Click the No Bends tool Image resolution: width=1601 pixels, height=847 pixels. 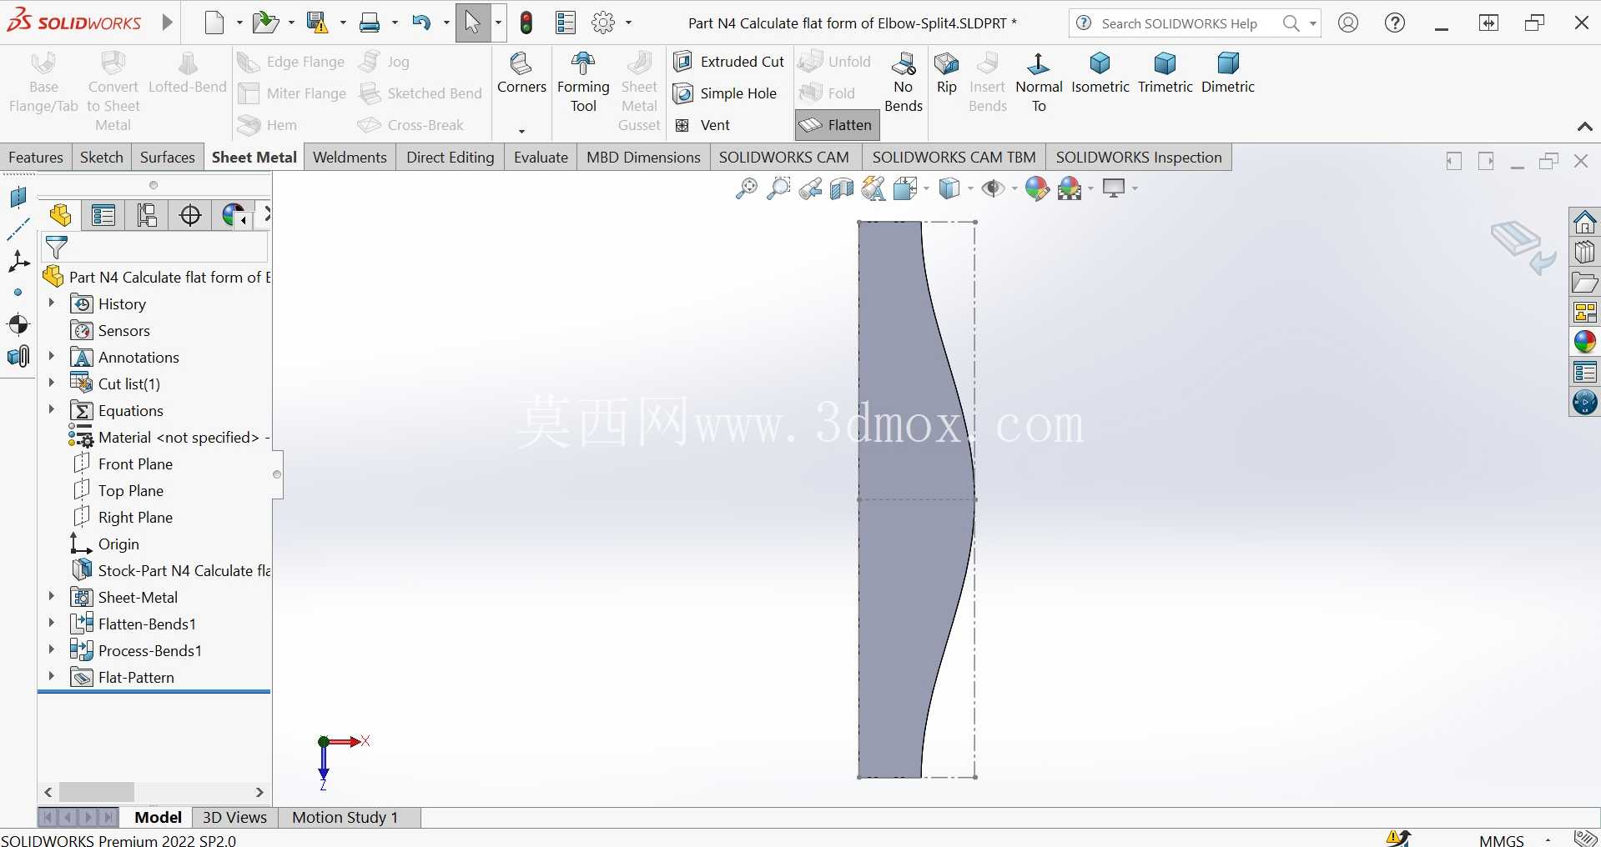click(903, 82)
